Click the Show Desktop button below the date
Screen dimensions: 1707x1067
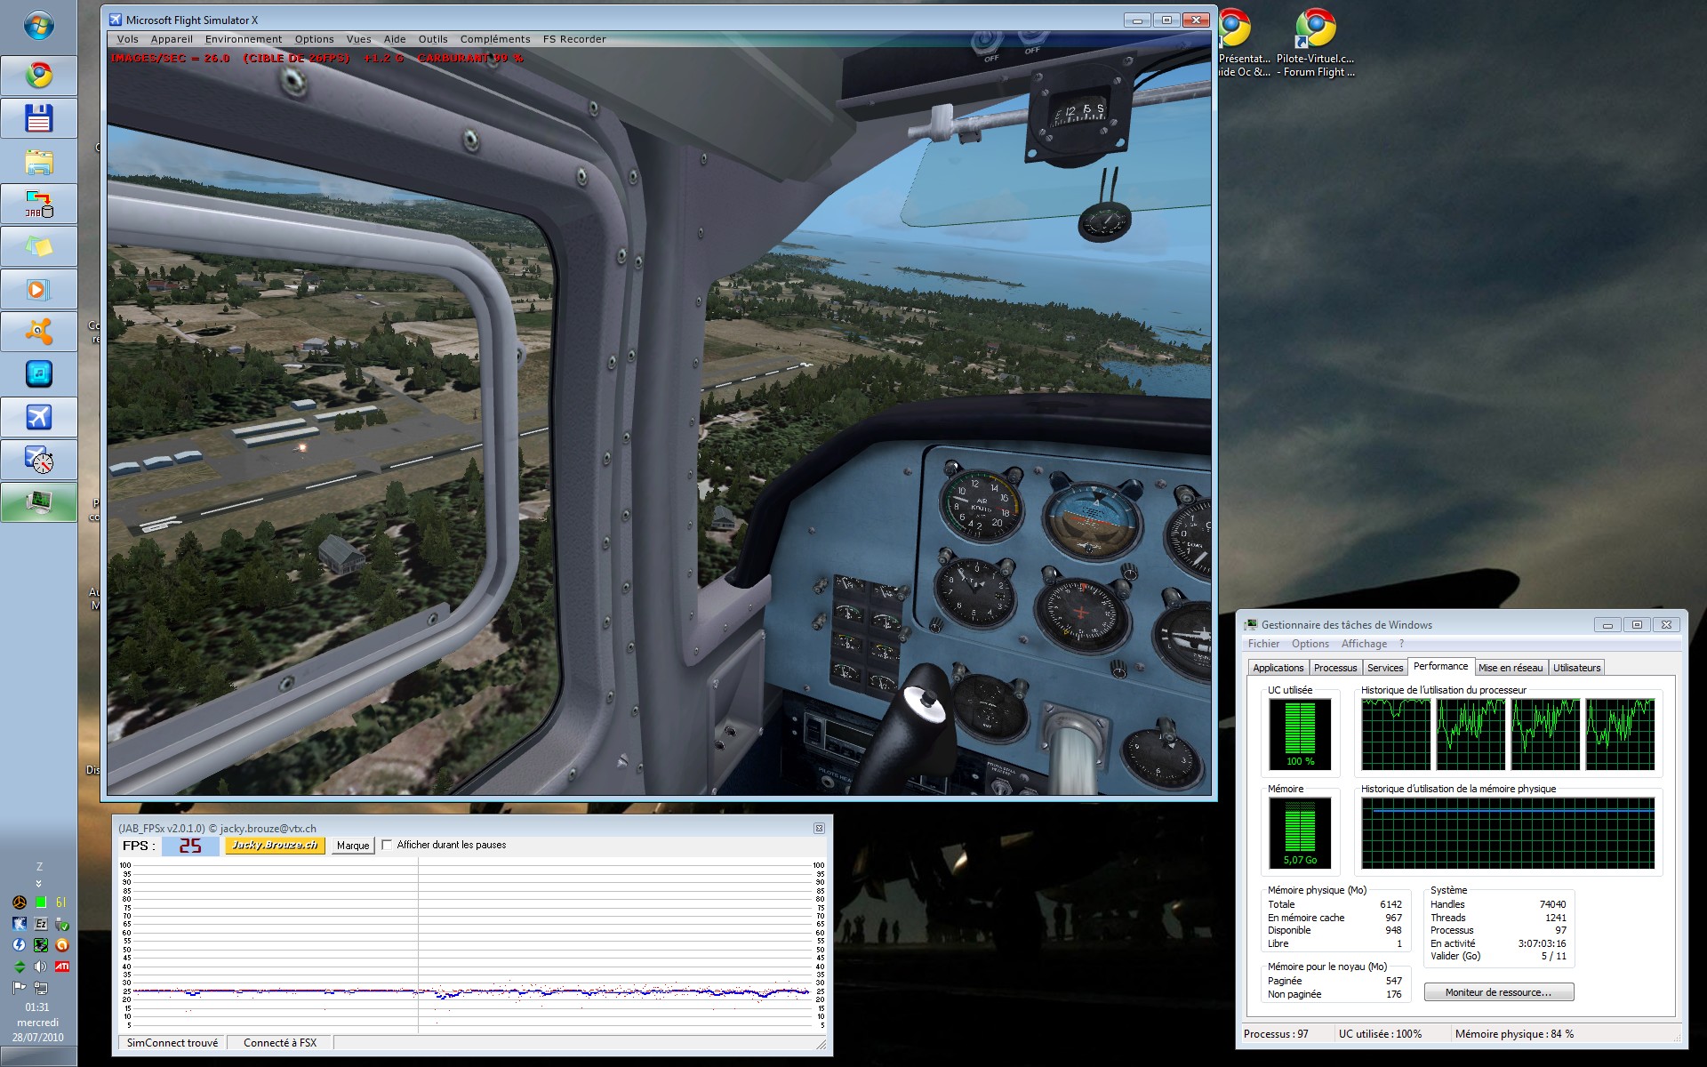(x=38, y=1056)
